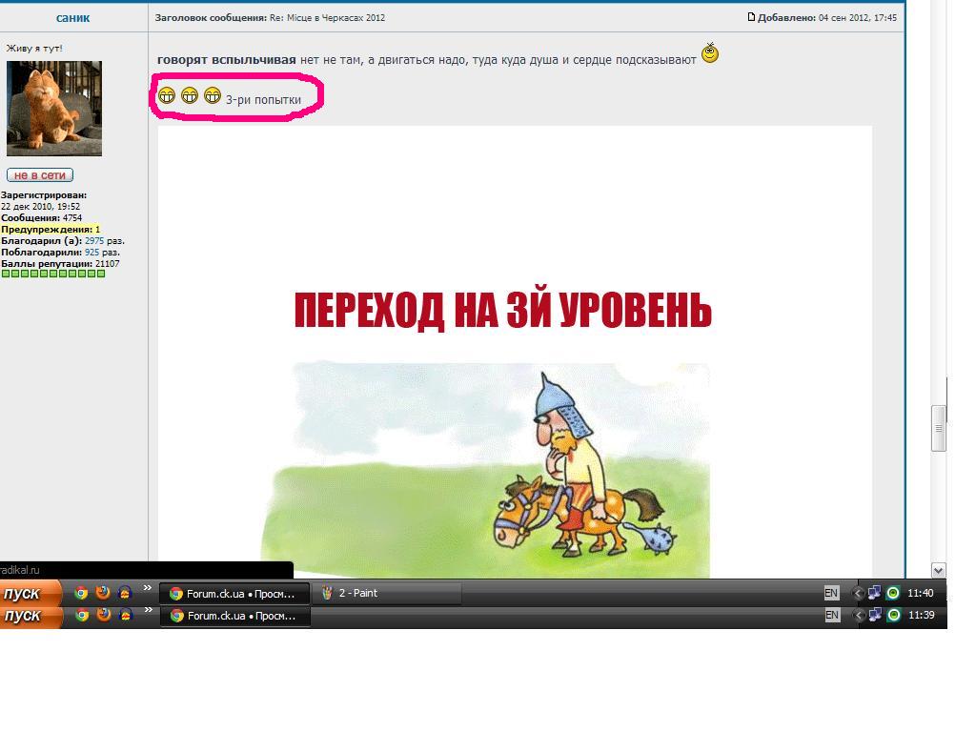Image resolution: width=976 pixels, height=732 pixels.
Task: Click the text "3-ри попытки"
Action: point(263,99)
